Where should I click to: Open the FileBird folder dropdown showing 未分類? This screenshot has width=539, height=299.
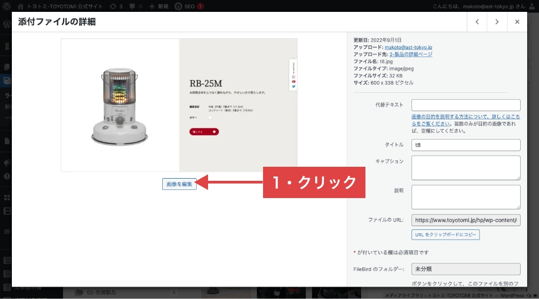tap(466, 269)
